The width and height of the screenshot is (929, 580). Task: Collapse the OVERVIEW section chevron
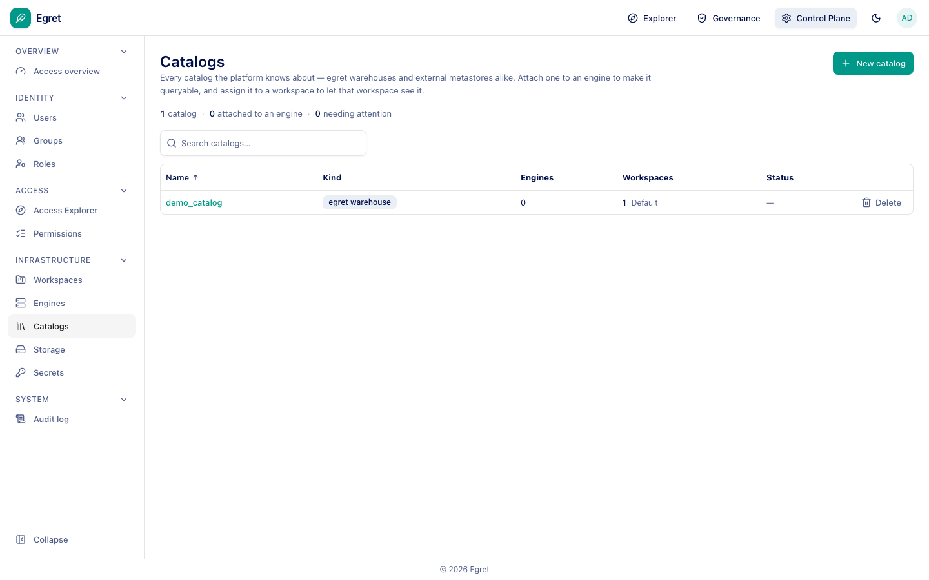pos(124,52)
